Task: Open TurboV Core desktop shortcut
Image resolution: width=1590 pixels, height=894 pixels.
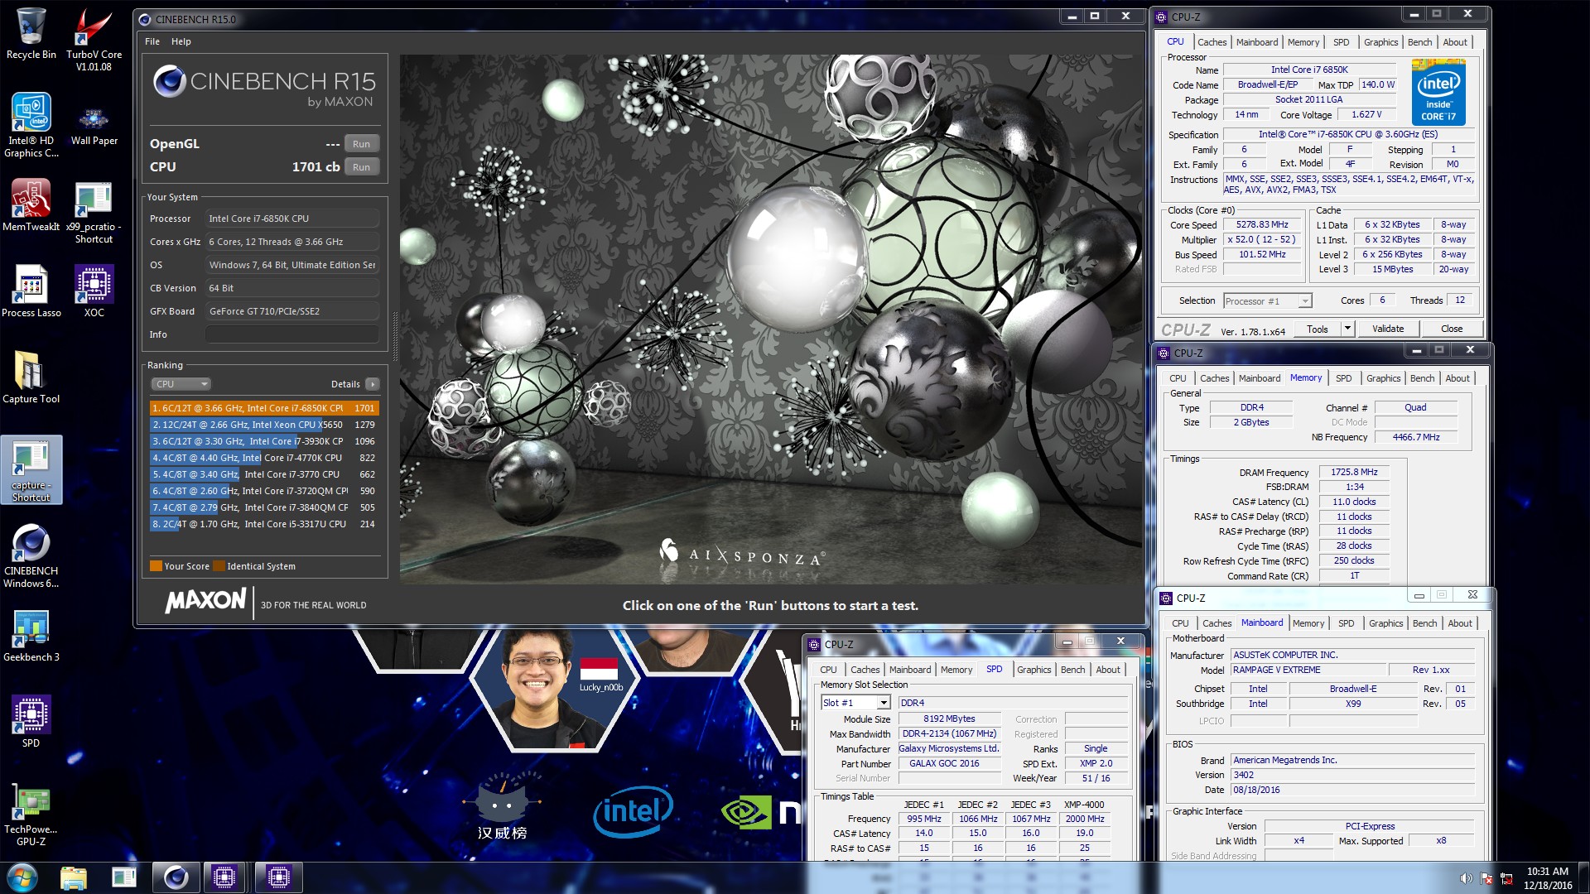Action: 94,38
